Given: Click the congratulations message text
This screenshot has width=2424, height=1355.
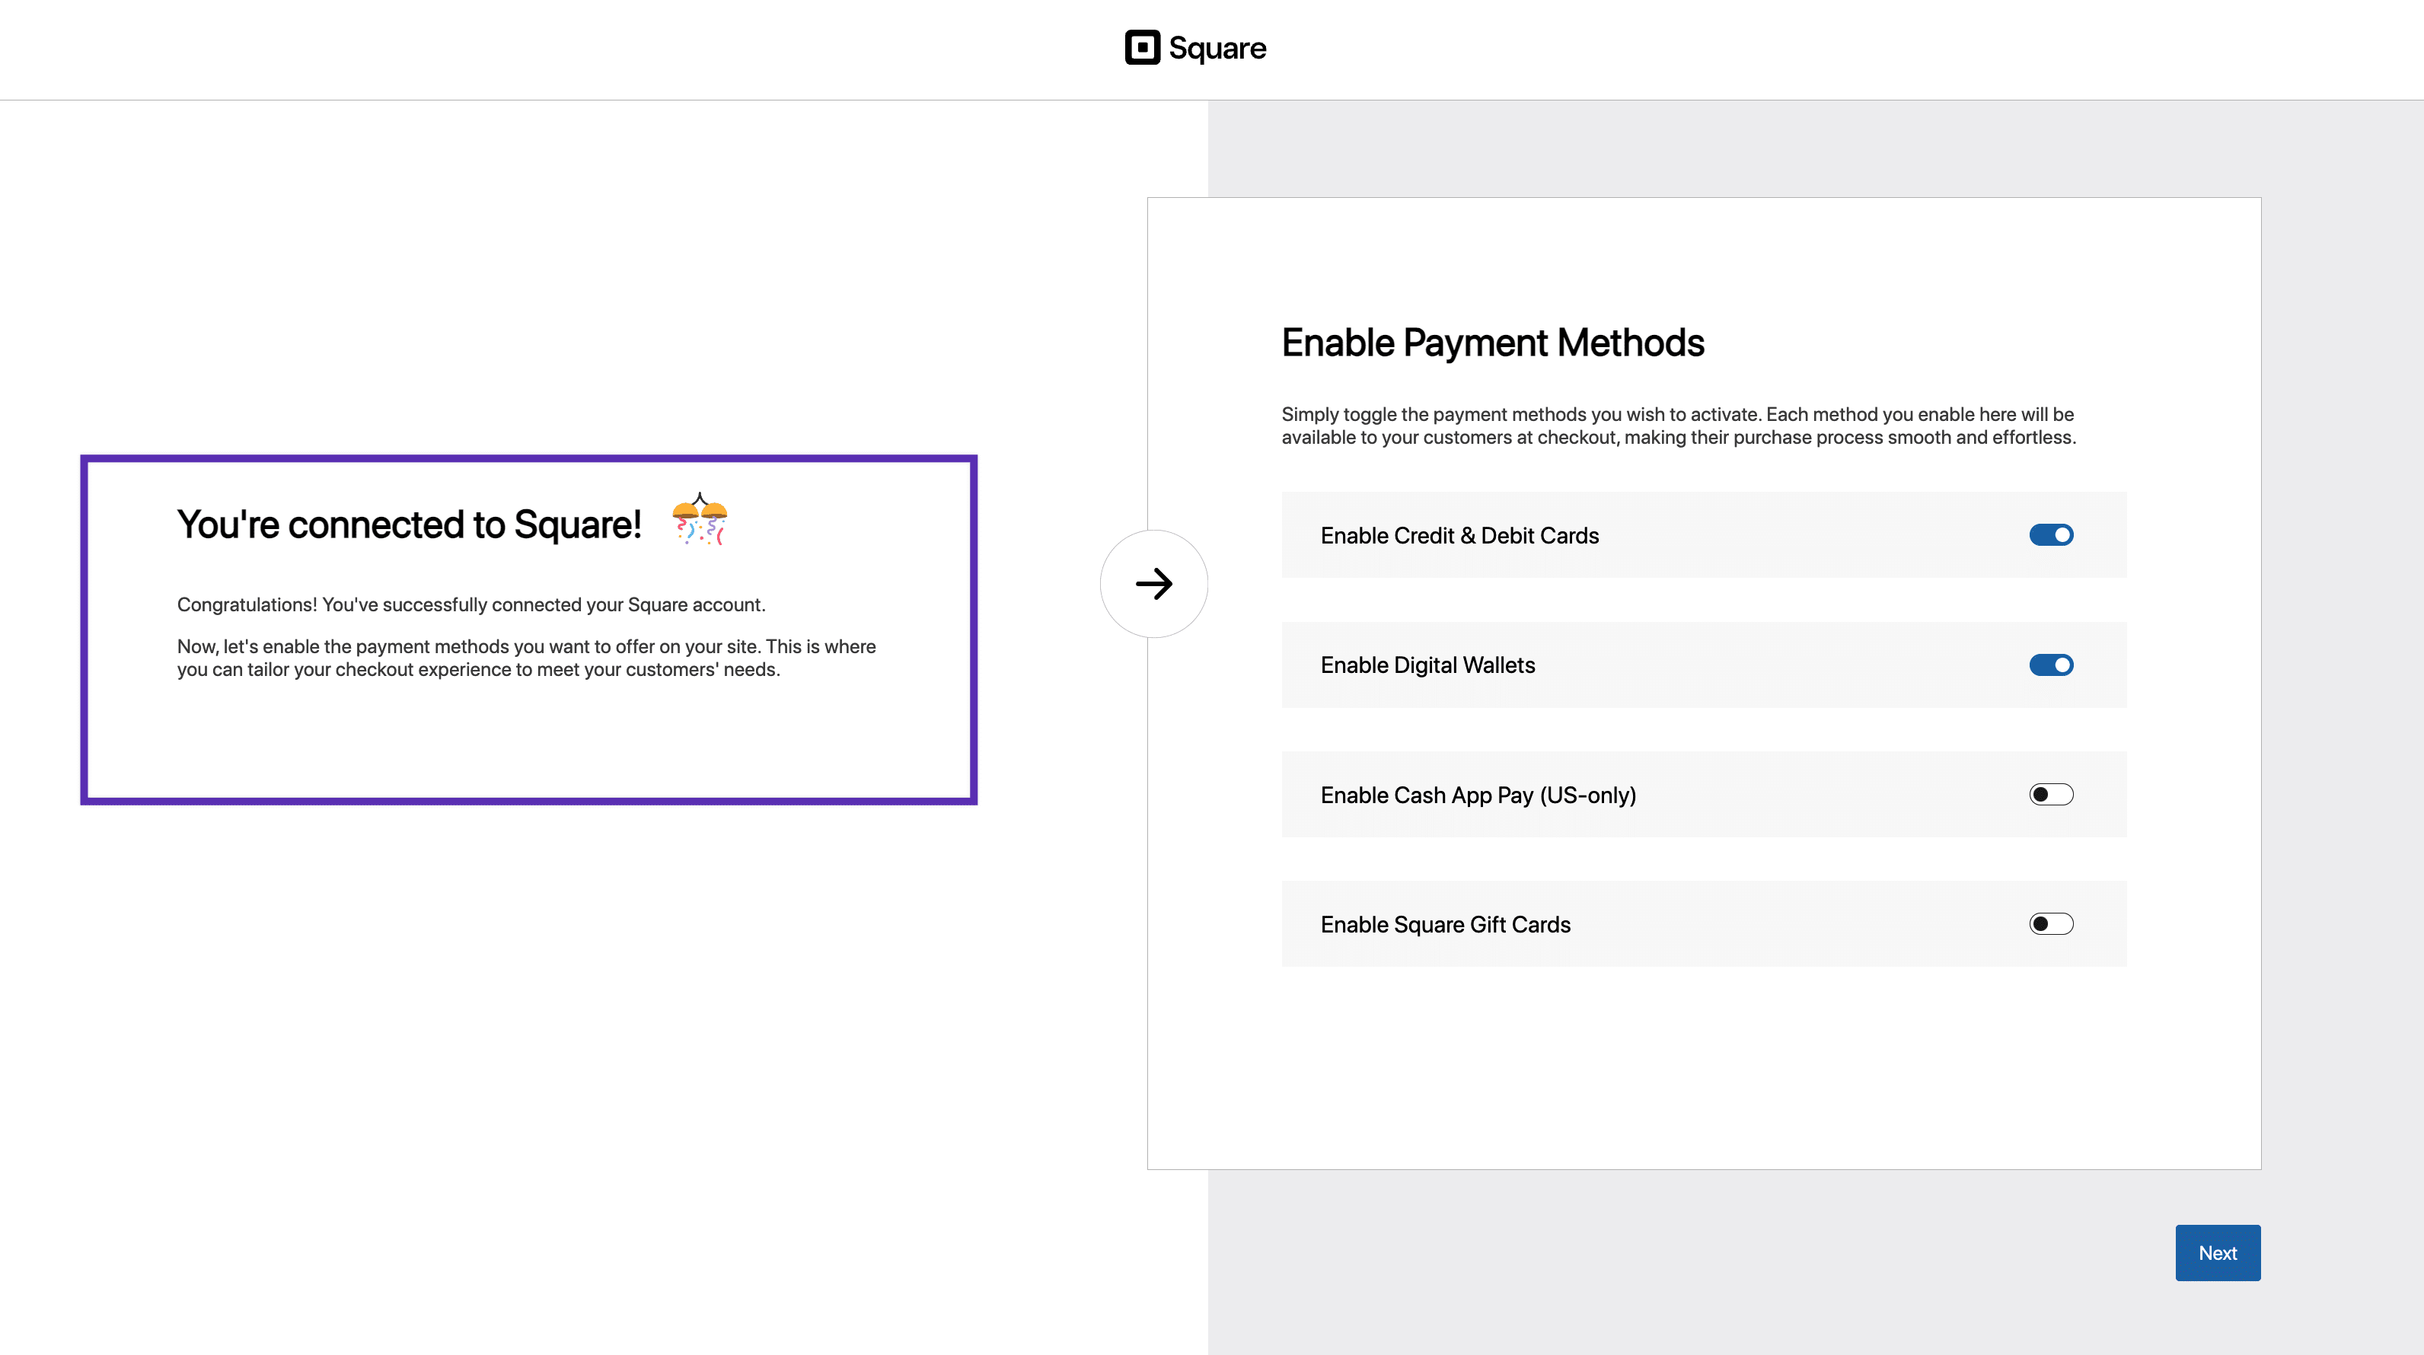Looking at the screenshot, I should point(471,605).
